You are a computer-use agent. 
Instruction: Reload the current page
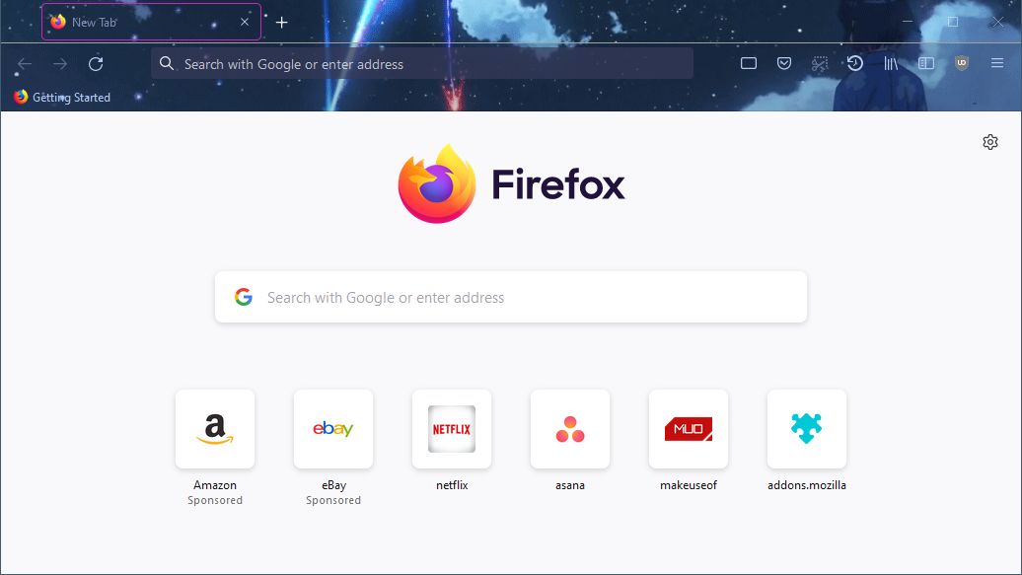tap(96, 64)
